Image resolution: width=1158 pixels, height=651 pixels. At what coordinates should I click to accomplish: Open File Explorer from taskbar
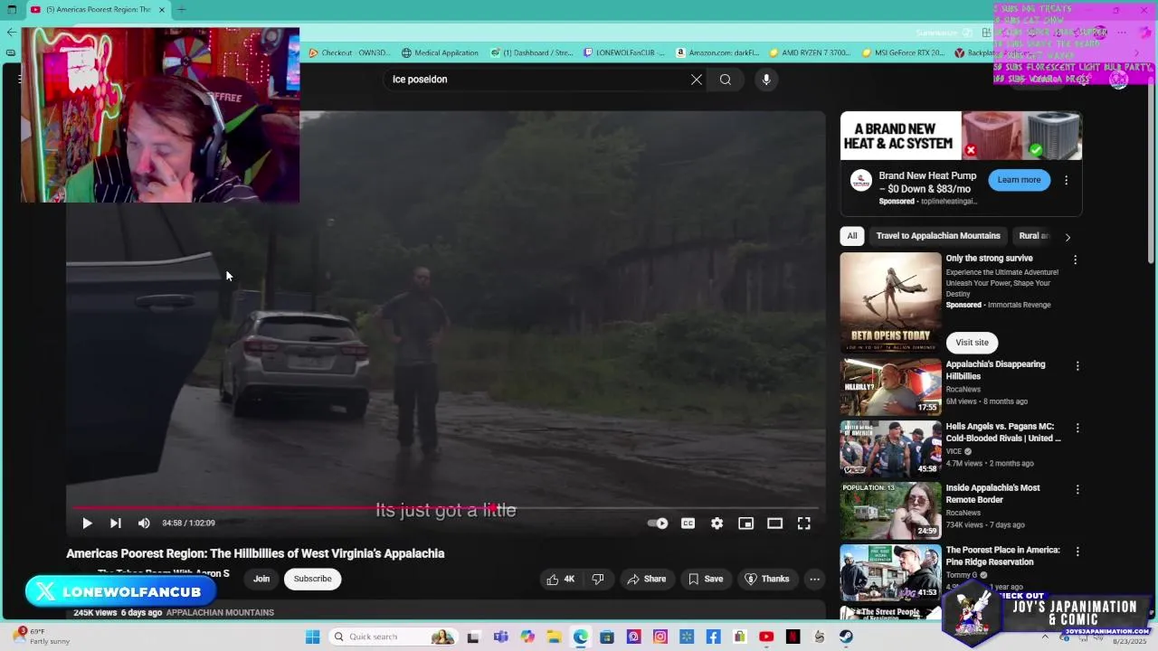(x=554, y=637)
